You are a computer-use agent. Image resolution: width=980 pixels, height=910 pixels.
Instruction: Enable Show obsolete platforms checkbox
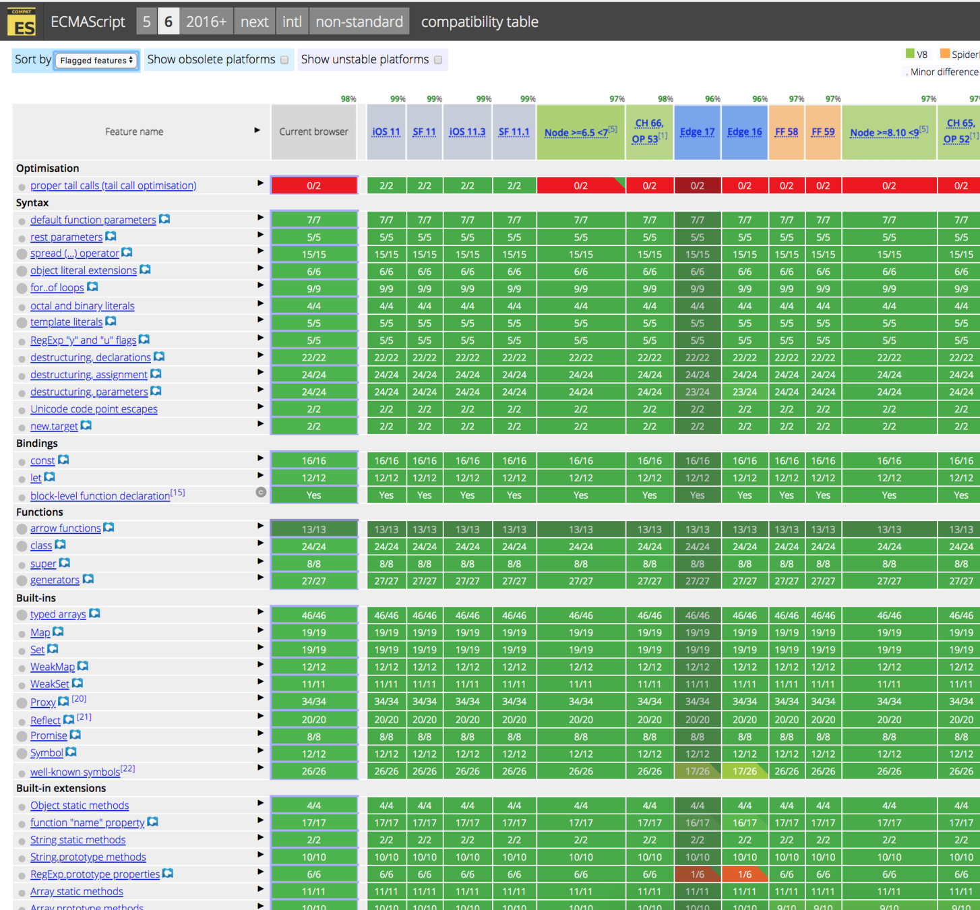tap(284, 60)
